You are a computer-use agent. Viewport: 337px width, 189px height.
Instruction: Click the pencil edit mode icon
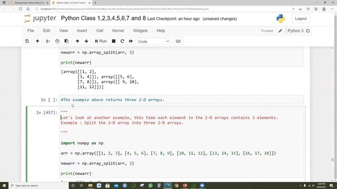coord(280,31)
